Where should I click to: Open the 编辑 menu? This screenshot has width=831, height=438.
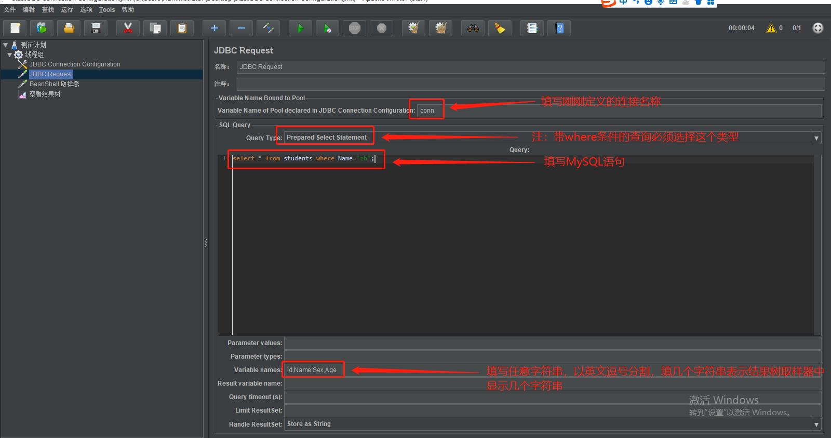coord(29,9)
